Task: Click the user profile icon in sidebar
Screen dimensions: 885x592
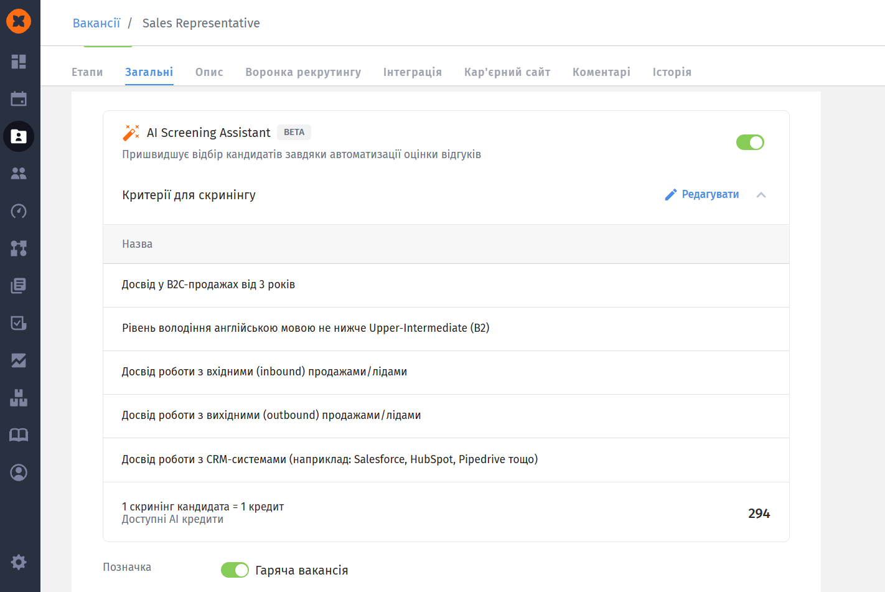Action: click(x=19, y=472)
